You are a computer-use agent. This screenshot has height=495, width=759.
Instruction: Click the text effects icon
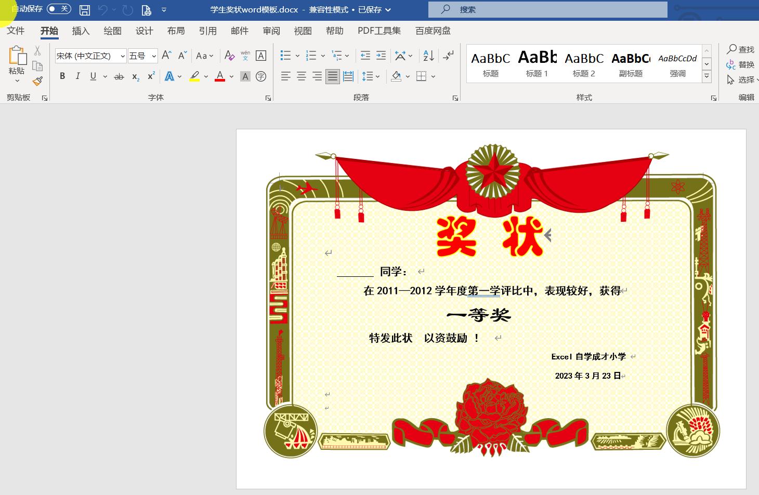coord(171,76)
